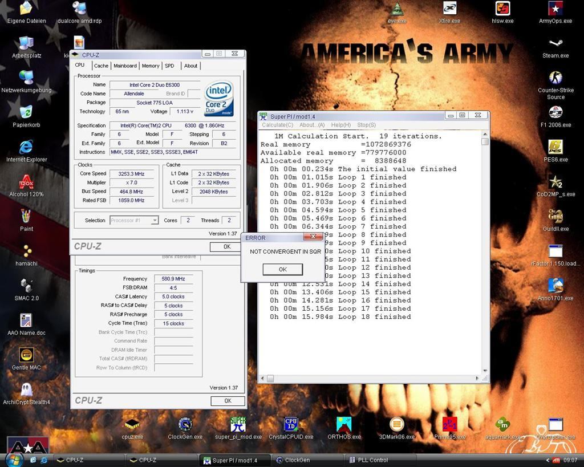Switch to About tab in CPU-Z
The height and width of the screenshot is (467, 584).
pos(190,66)
